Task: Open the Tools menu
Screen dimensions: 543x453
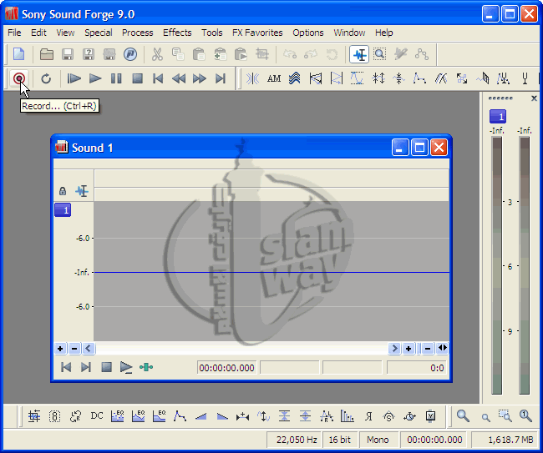Action: click(212, 33)
